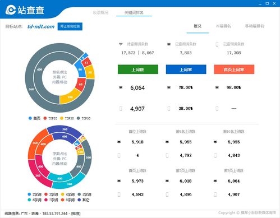The width and height of the screenshot is (280, 218).
Task: Click the 站查查 logo icon
Action: click(11, 10)
